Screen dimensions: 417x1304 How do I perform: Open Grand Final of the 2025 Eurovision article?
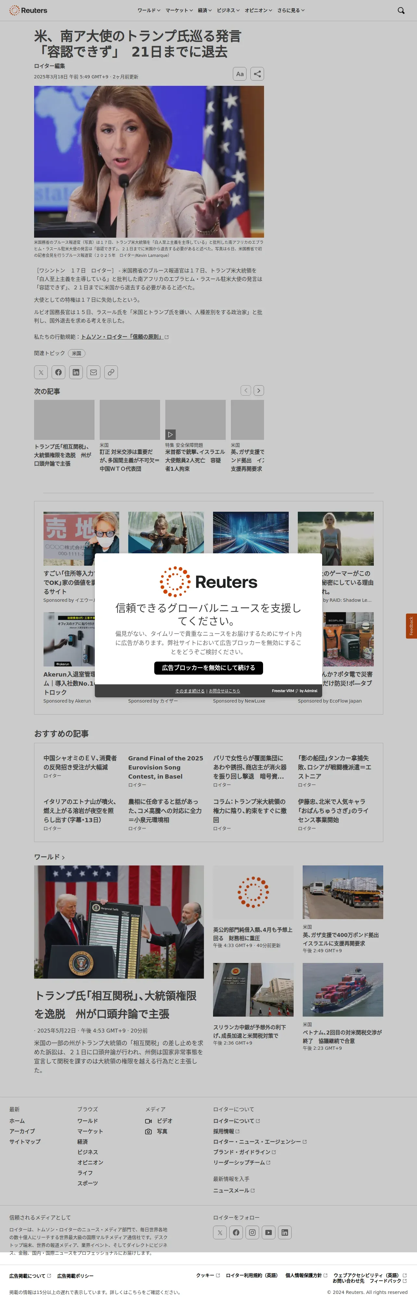point(165,767)
